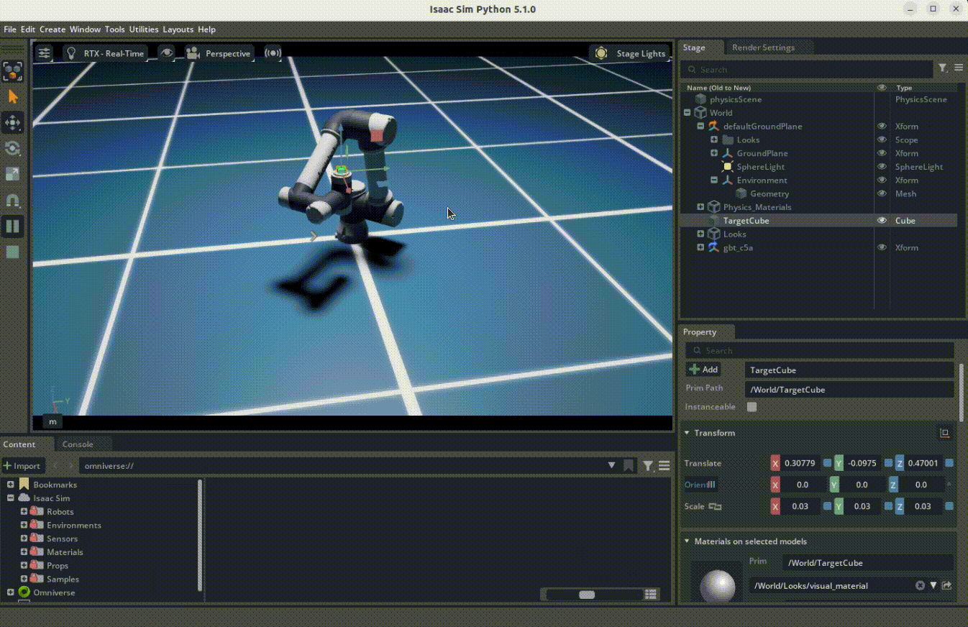Click the bookmark icon in Content bar
This screenshot has width=968, height=627.
(628, 466)
